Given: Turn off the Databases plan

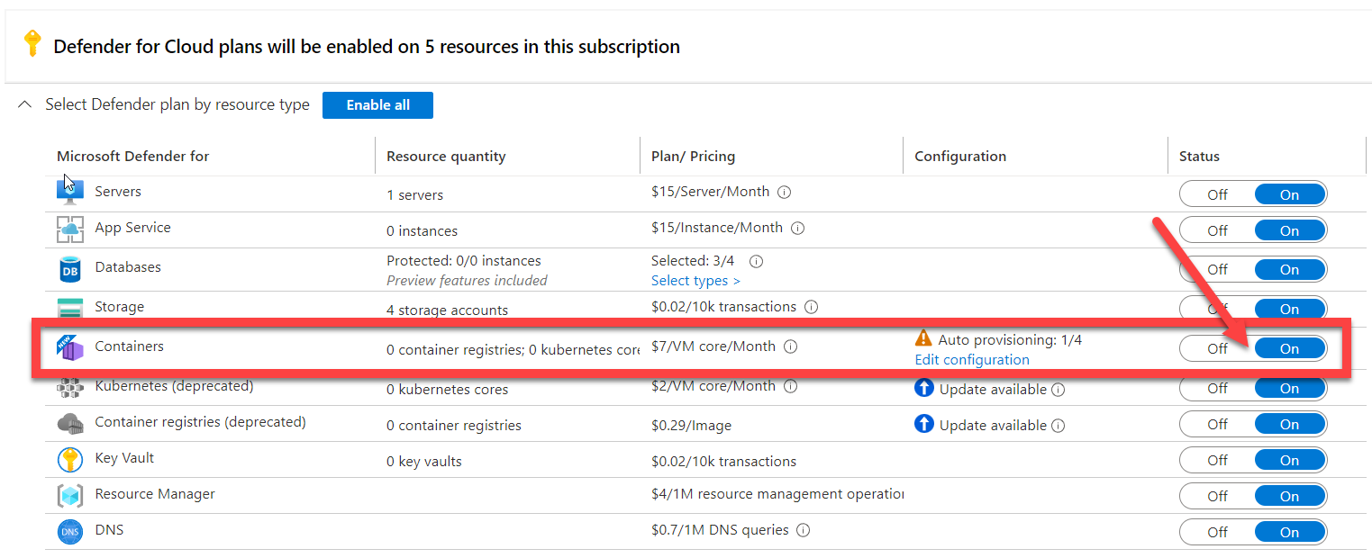Looking at the screenshot, I should [x=1217, y=269].
